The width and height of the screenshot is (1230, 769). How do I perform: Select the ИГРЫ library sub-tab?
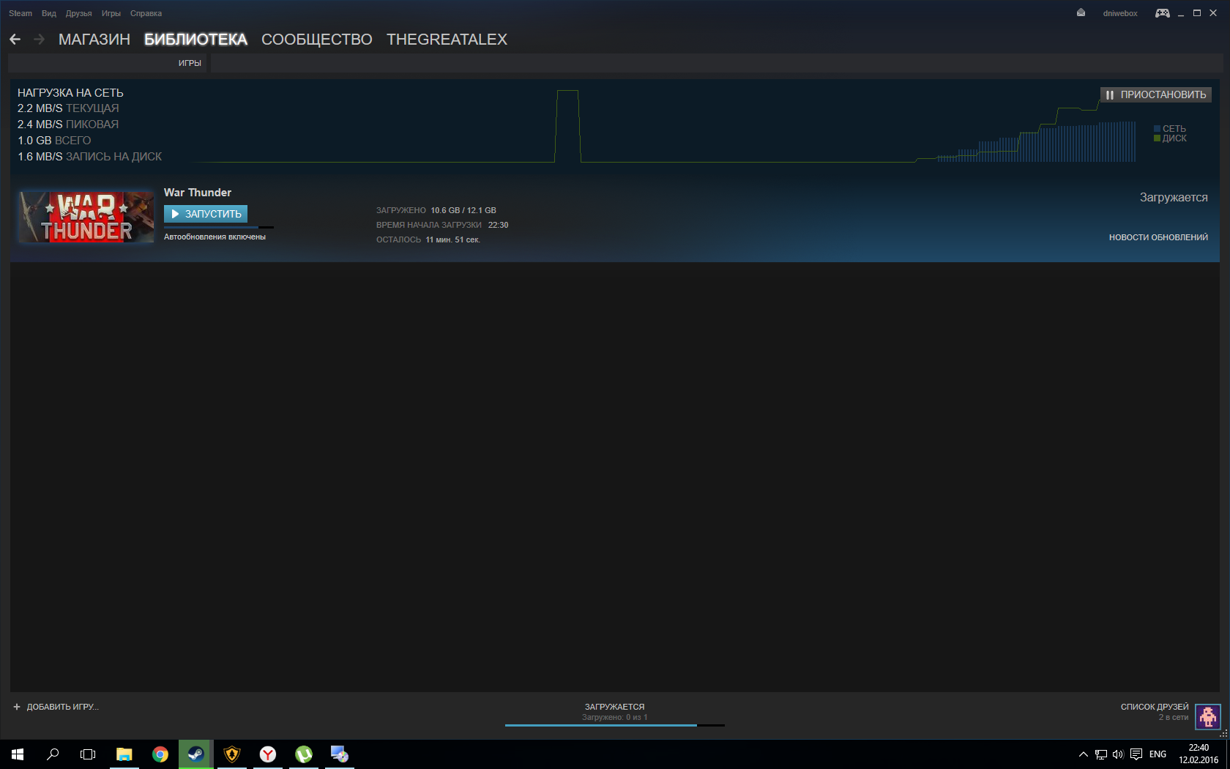(190, 63)
